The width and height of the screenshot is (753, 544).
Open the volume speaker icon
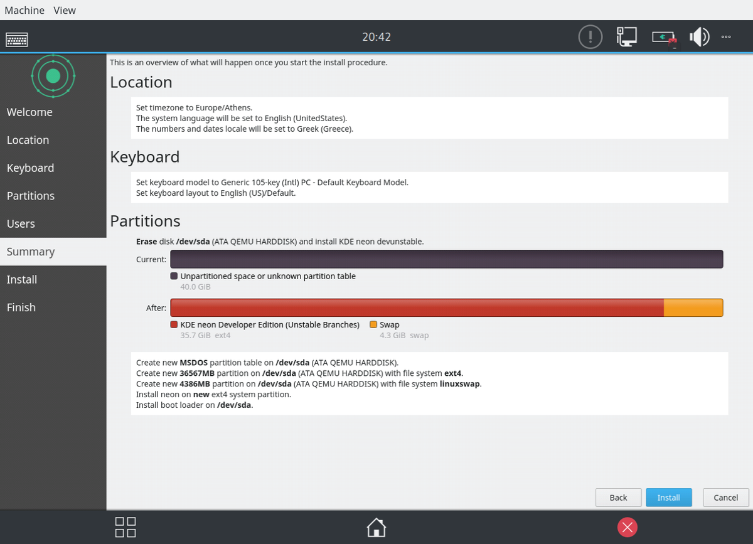(698, 37)
